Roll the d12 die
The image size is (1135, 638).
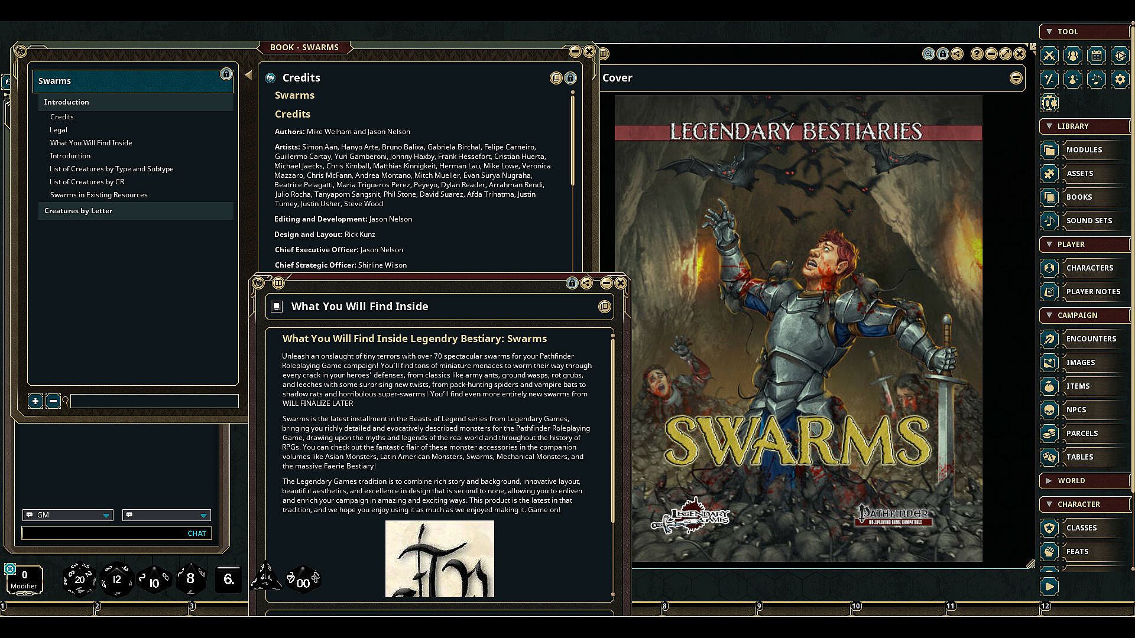coord(116,580)
